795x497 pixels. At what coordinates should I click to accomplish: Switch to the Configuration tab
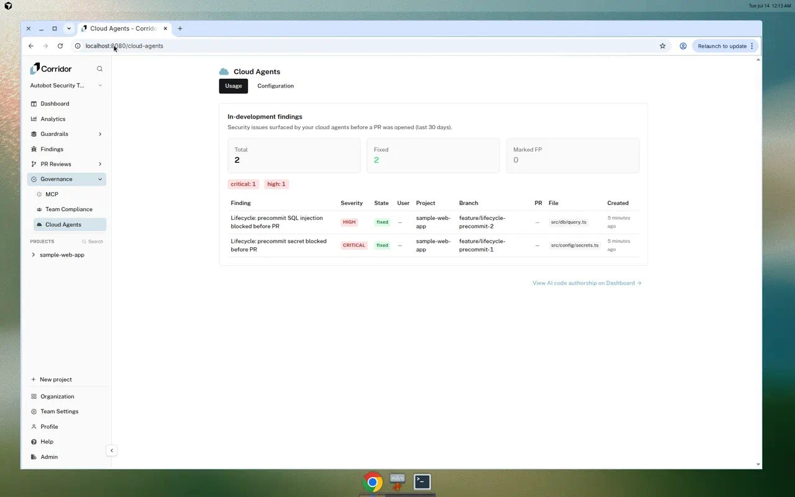pos(276,86)
